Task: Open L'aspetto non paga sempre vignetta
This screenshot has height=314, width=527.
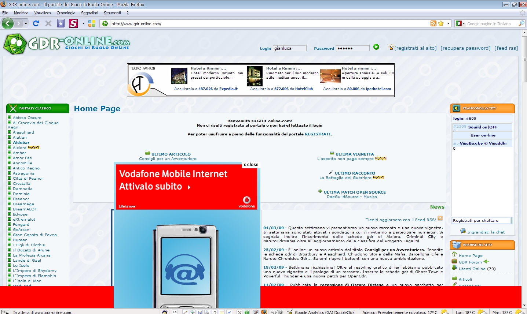Action: click(345, 158)
